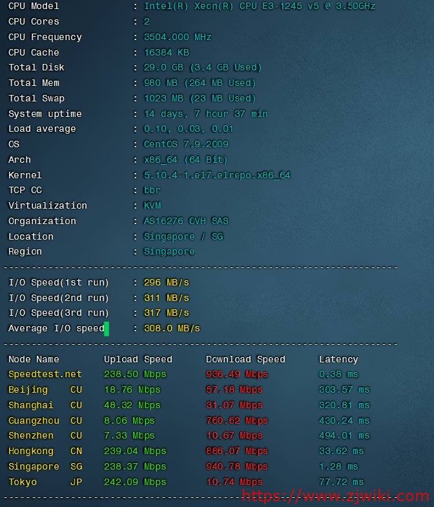Click the 1st run I/O speed value

(x=166, y=283)
